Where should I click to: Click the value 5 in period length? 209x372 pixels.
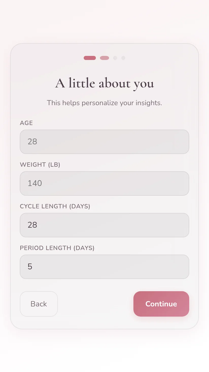[30, 267]
